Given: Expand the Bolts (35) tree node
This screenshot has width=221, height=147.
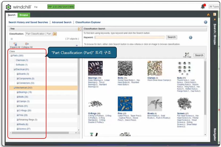Looking at the screenshot, I should 18,97.
